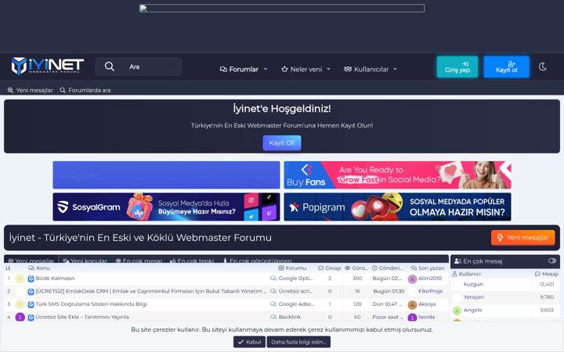Viewport: 564px width, 352px height.
Task: Open Aksoyx user profile
Action: [427, 304]
